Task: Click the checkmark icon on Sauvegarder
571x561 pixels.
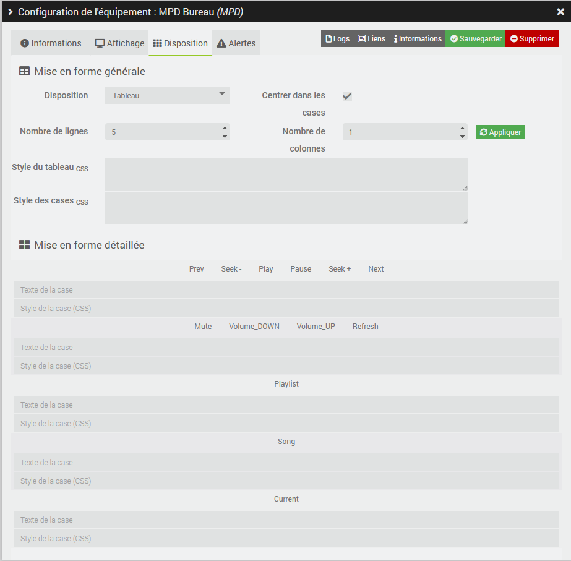Action: tap(453, 38)
